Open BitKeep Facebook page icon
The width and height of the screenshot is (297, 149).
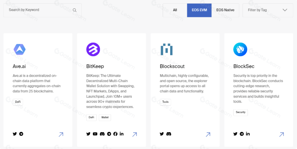coord(115,134)
